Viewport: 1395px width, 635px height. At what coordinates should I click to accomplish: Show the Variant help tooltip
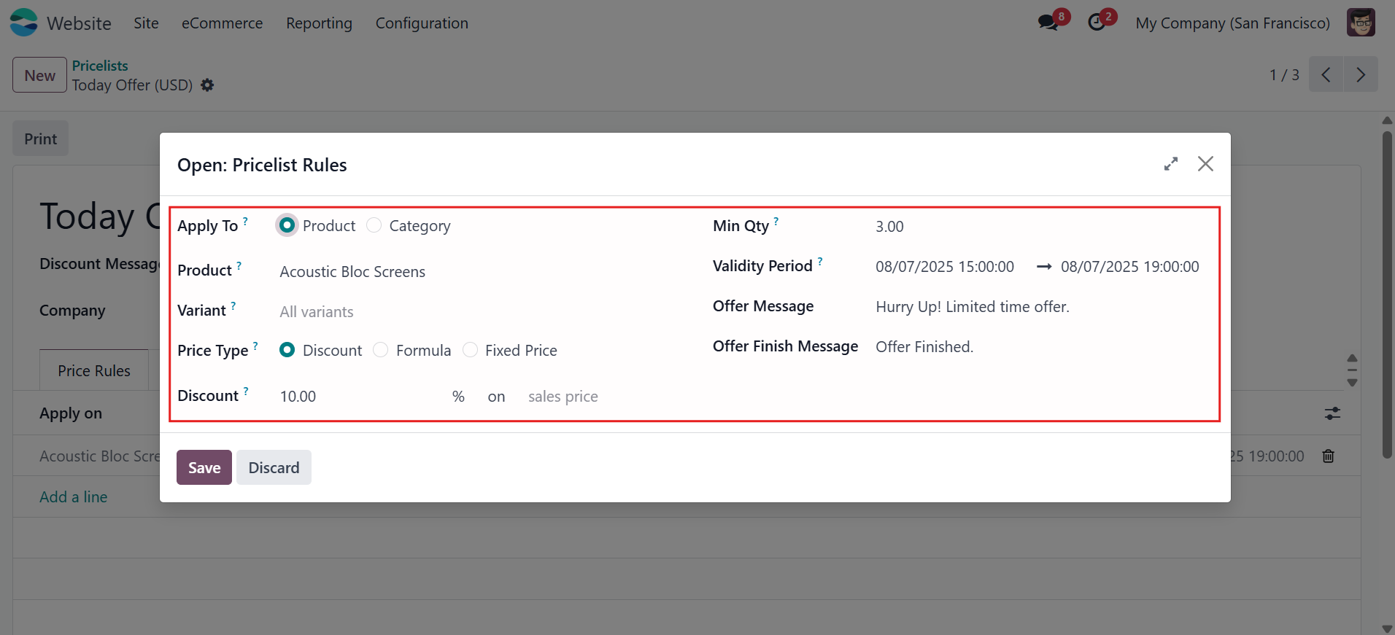point(233,305)
